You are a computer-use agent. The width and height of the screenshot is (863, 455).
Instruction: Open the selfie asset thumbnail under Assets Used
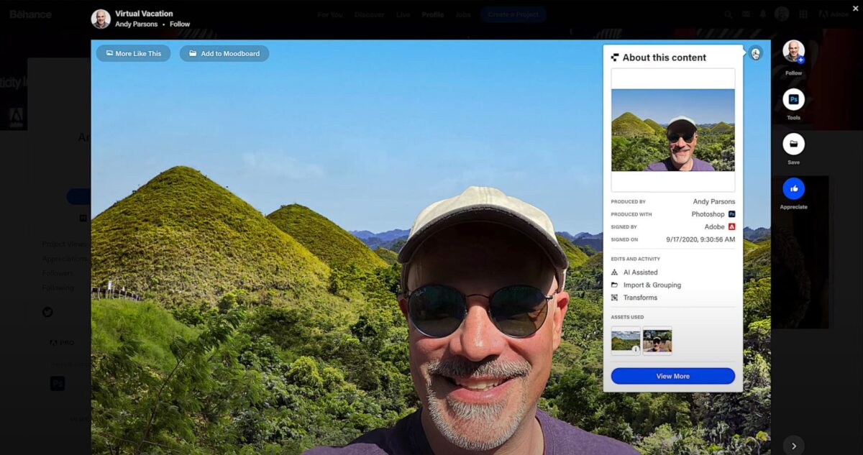pyautogui.click(x=657, y=341)
